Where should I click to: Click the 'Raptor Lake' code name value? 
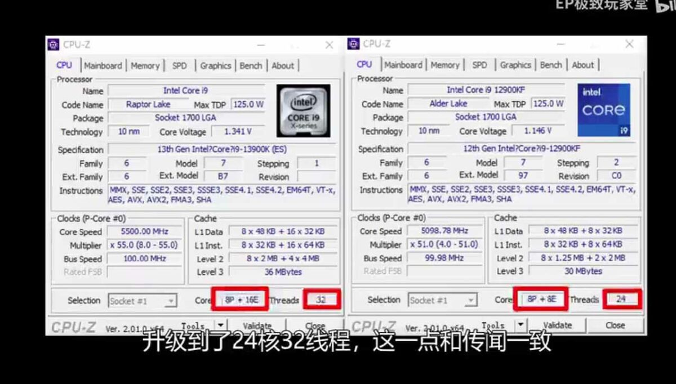point(148,105)
